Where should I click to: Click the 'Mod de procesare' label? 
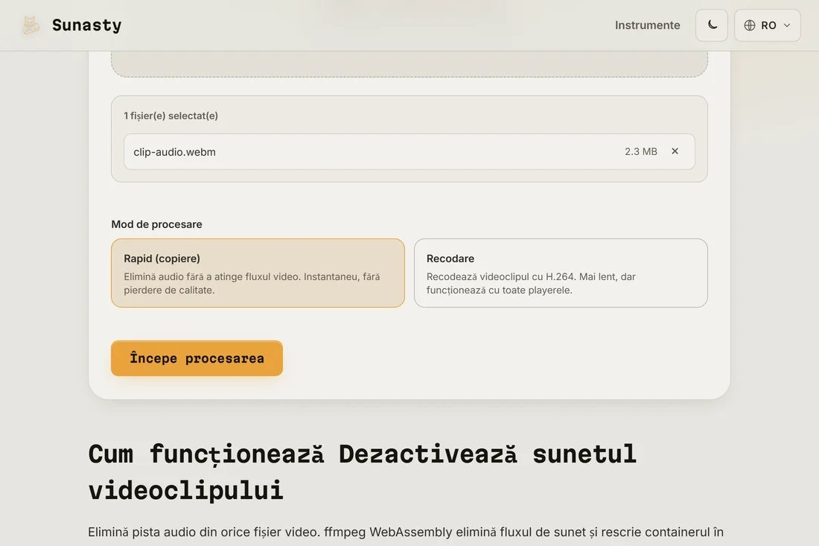point(156,224)
